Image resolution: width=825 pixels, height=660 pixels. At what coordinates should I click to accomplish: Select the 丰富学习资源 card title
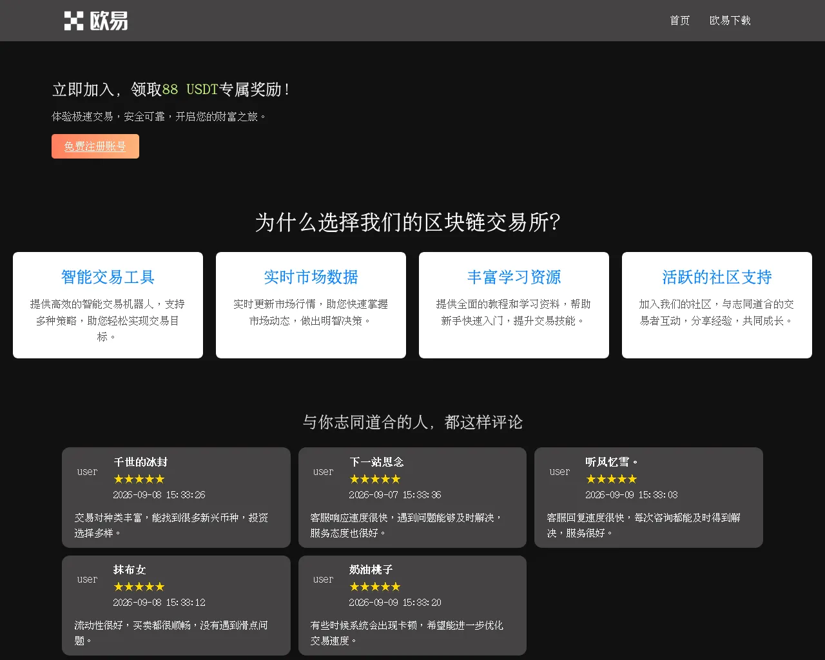click(x=514, y=277)
